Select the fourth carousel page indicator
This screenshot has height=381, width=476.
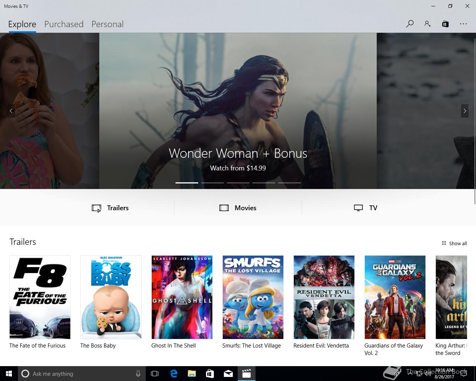[x=264, y=183]
